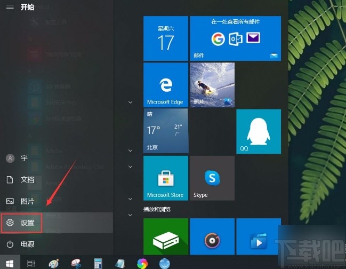
Task: Click the Windows Start button
Action: (10, 263)
